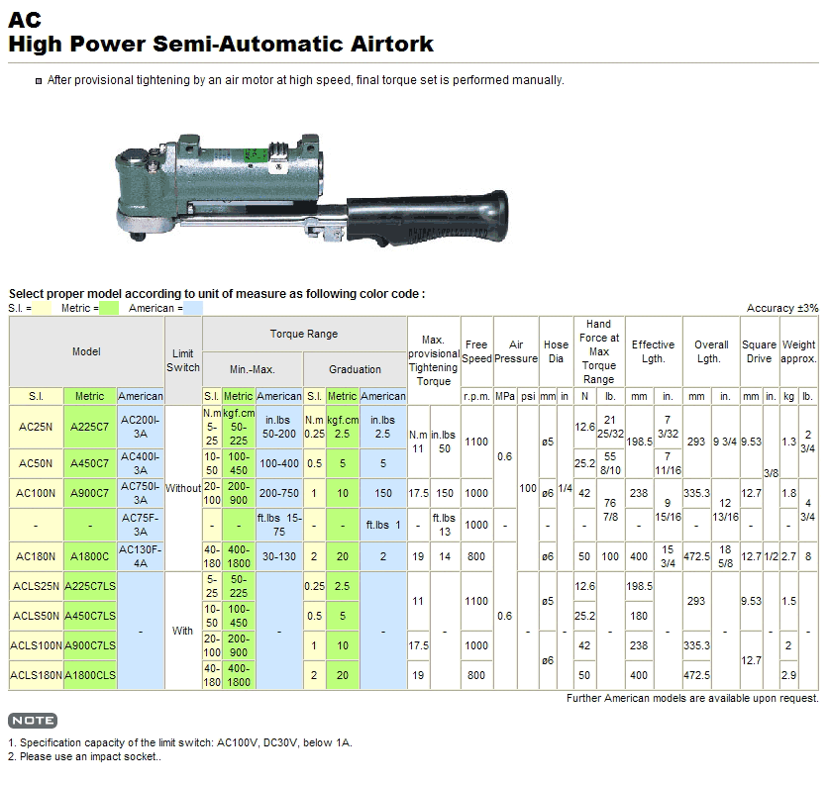Click the blue American legend color swatch
This screenshot has width=829, height=786.
click(193, 308)
